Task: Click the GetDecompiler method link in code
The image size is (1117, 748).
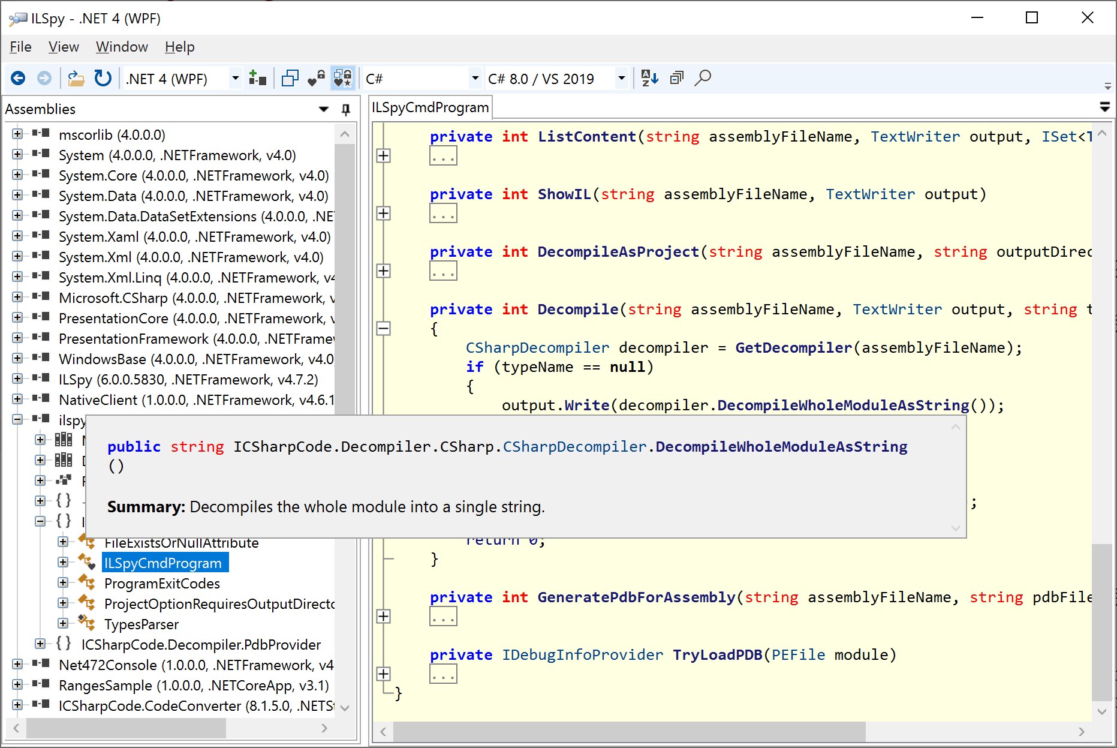Action: click(793, 348)
